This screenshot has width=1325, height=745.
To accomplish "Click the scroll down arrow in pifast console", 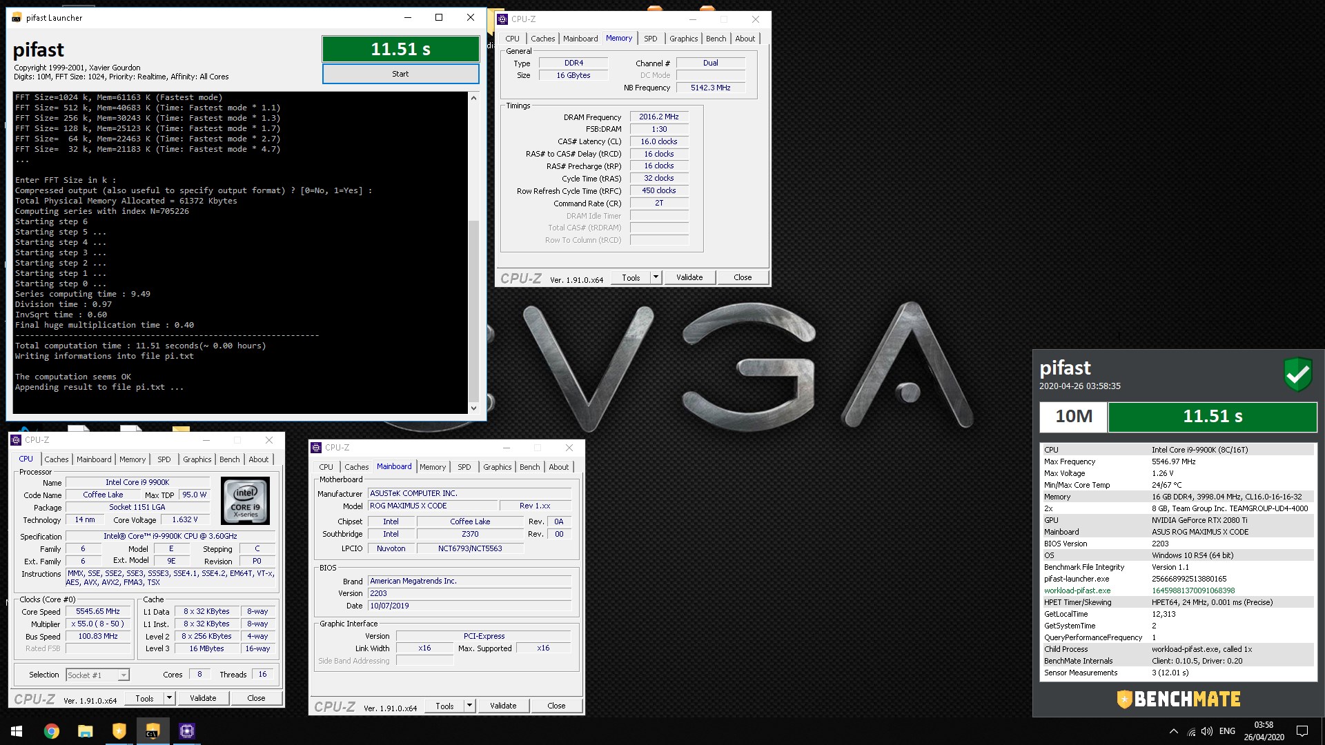I will [473, 408].
